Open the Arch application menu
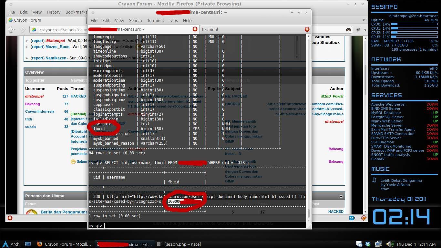This screenshot has width=441, height=248. tap(11, 244)
